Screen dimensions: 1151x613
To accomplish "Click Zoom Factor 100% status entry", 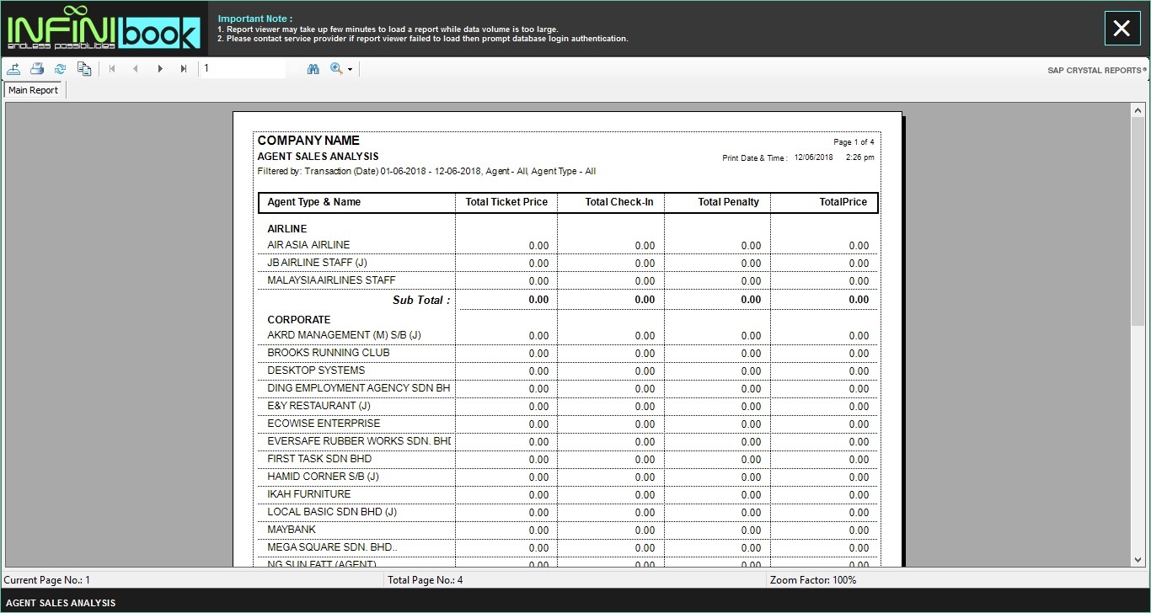I will click(812, 580).
